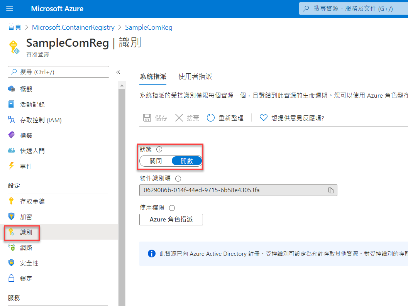Click 想提供意見反應嗎? feedback link
Viewport: 408px width, 306px height.
298,118
